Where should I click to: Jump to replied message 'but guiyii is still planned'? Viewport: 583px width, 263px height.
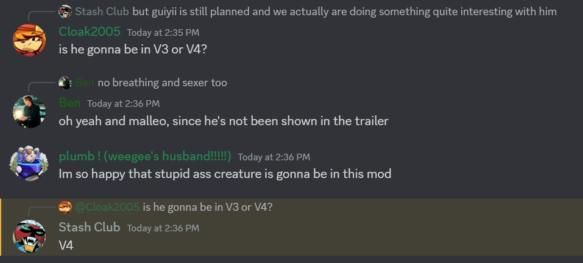coord(344,12)
